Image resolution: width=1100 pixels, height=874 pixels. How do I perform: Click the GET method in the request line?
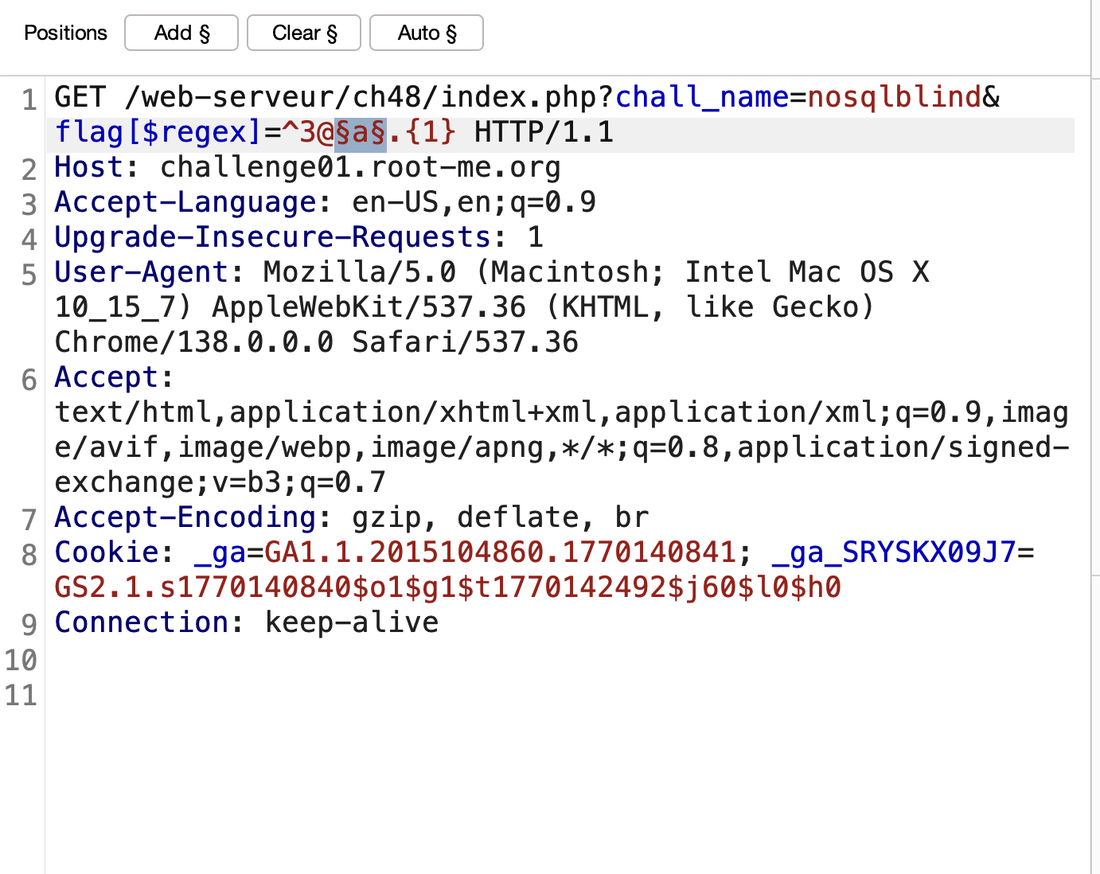[80, 97]
